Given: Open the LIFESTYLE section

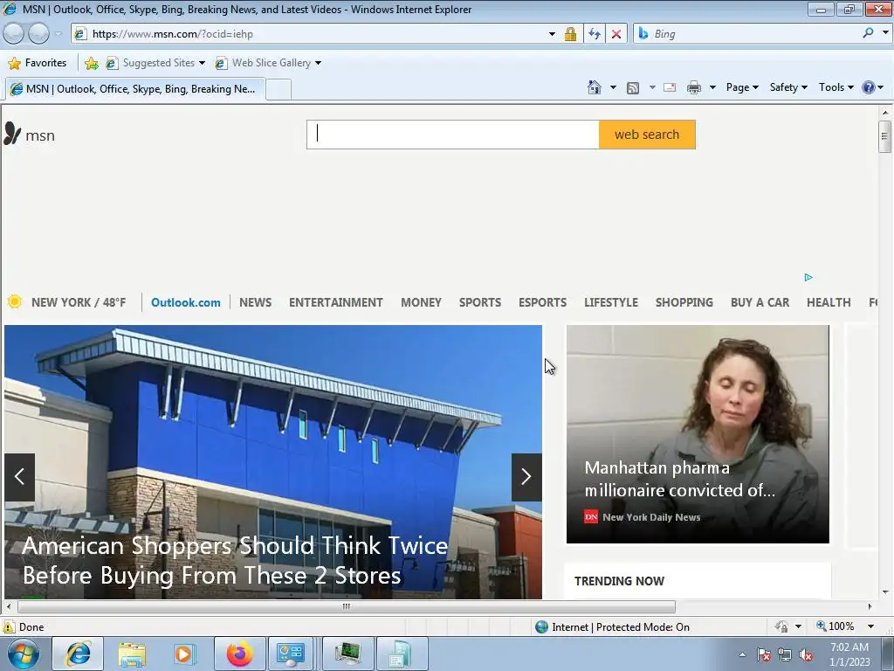Looking at the screenshot, I should (610, 302).
